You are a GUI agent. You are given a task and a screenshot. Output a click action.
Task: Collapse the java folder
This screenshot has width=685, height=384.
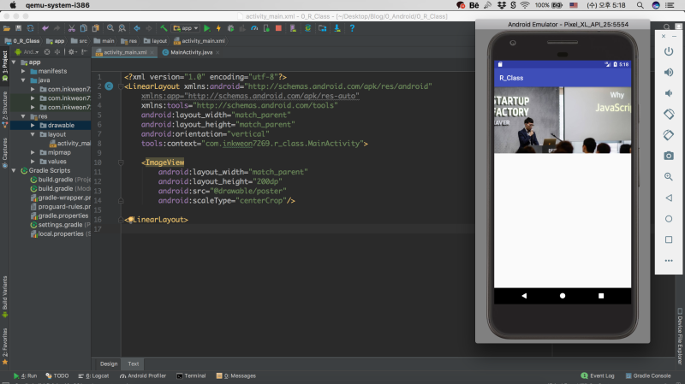pyautogui.click(x=23, y=80)
